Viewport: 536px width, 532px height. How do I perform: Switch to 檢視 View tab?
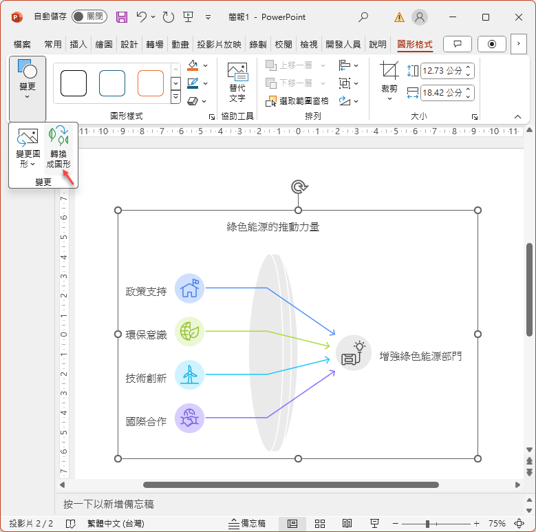click(309, 45)
